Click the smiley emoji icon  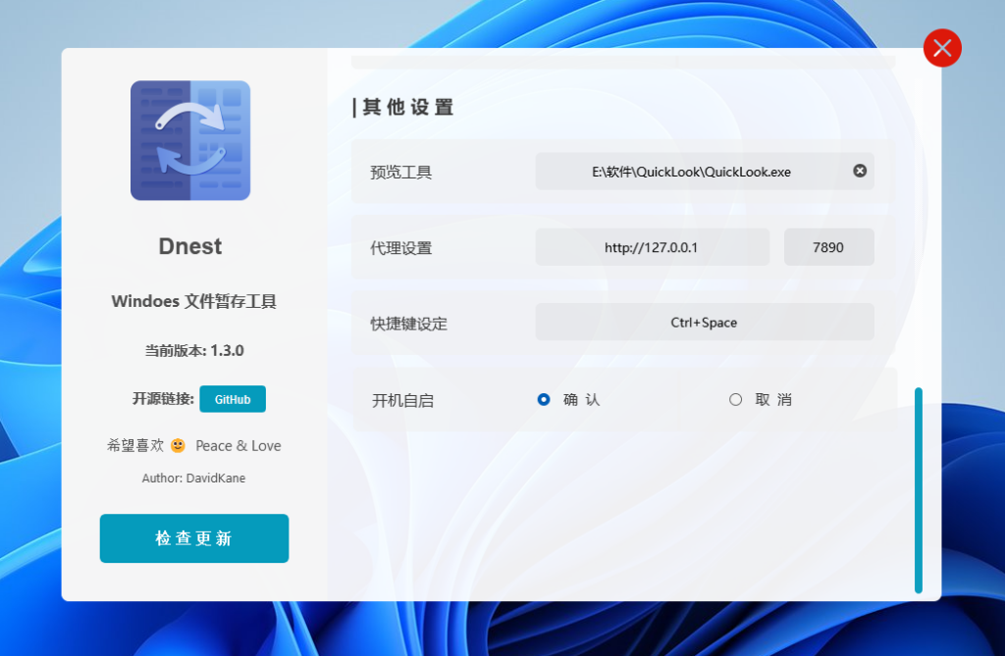coord(179,445)
